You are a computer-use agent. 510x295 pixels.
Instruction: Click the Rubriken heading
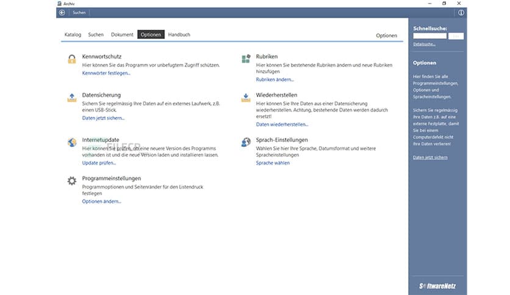click(x=267, y=57)
